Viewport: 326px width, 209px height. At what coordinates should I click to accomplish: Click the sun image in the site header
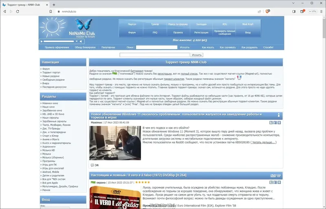click(53, 27)
